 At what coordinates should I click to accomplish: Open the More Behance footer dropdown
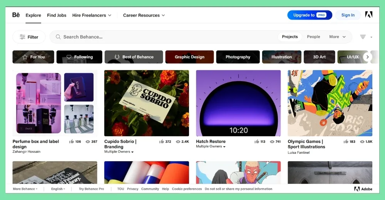pos(25,189)
